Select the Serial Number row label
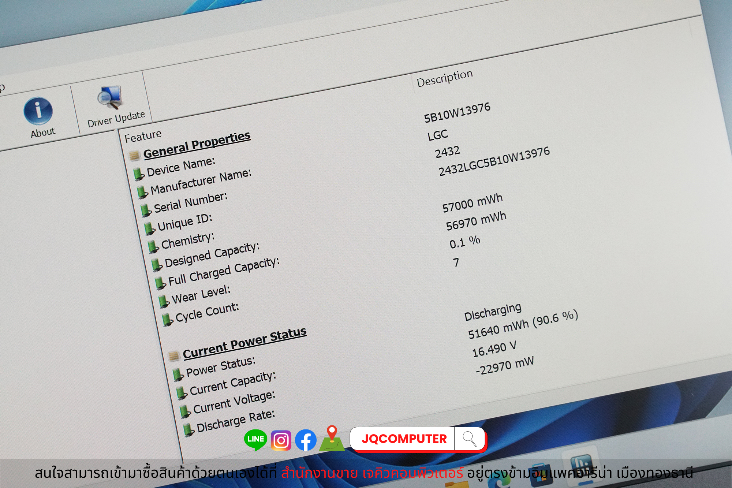Image resolution: width=732 pixels, height=488 pixels. [191, 202]
